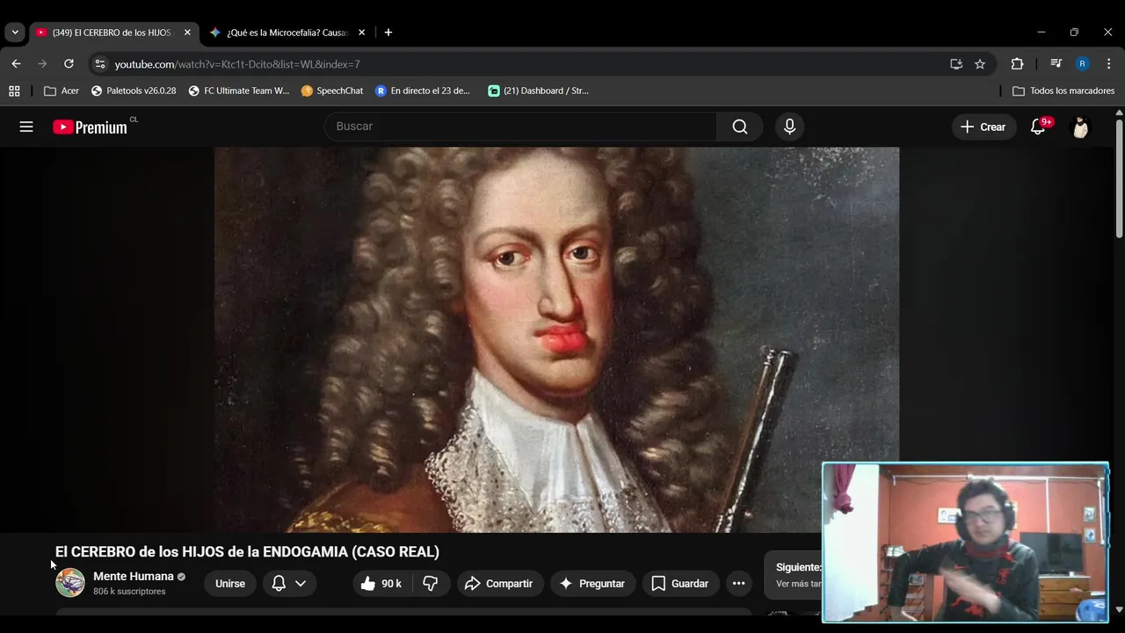Start voice search with microphone icon

pyautogui.click(x=789, y=127)
